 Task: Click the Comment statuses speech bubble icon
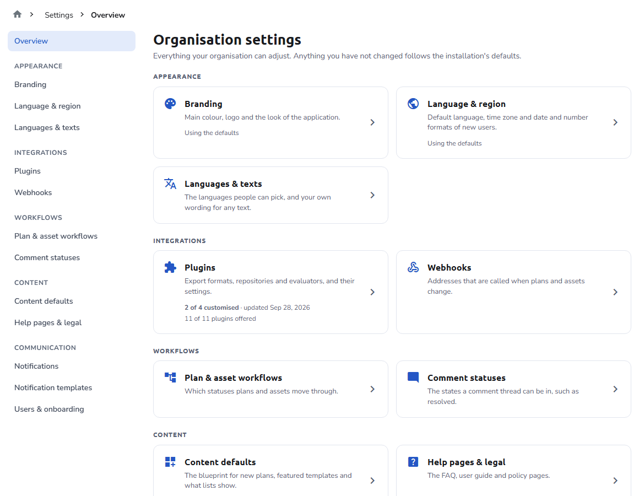[x=413, y=378]
